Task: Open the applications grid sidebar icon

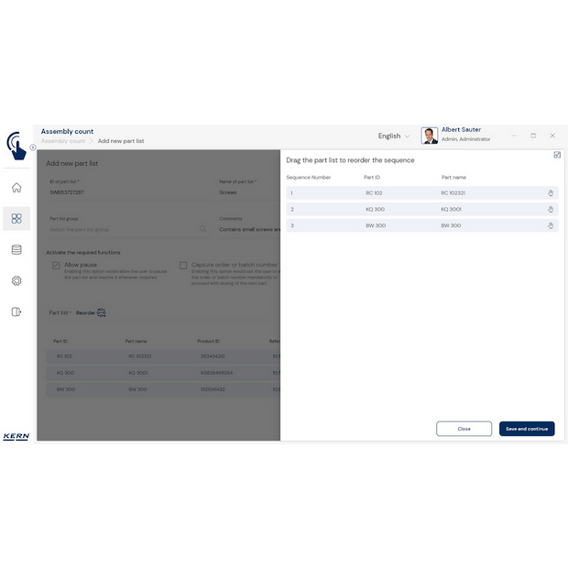Action: 16,218
